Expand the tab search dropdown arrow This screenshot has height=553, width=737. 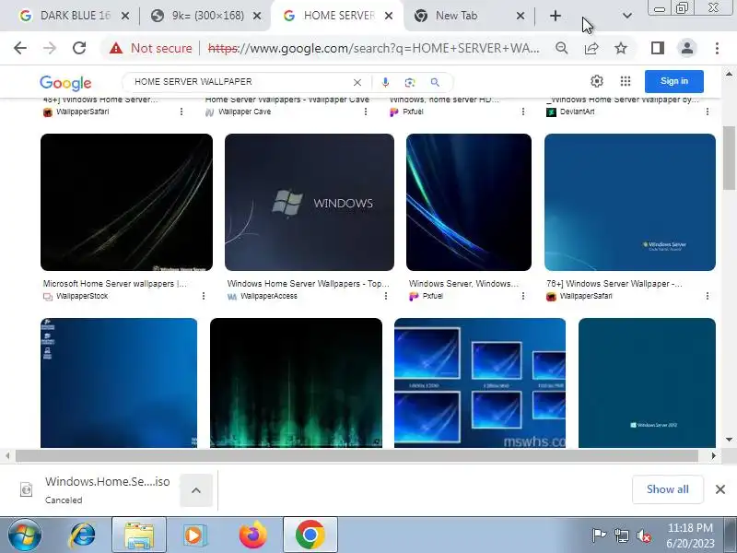pyautogui.click(x=627, y=16)
